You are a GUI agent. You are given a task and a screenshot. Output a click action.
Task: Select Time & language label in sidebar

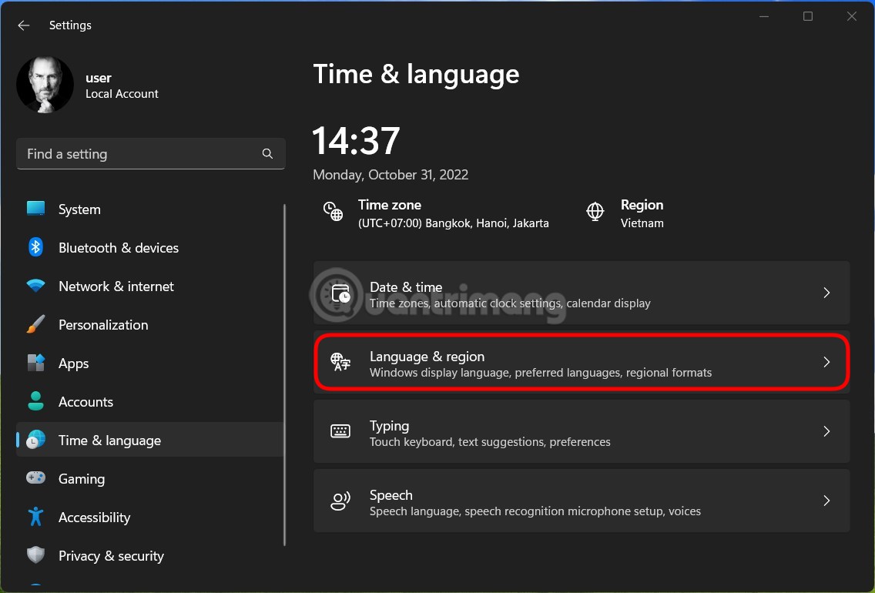click(110, 441)
